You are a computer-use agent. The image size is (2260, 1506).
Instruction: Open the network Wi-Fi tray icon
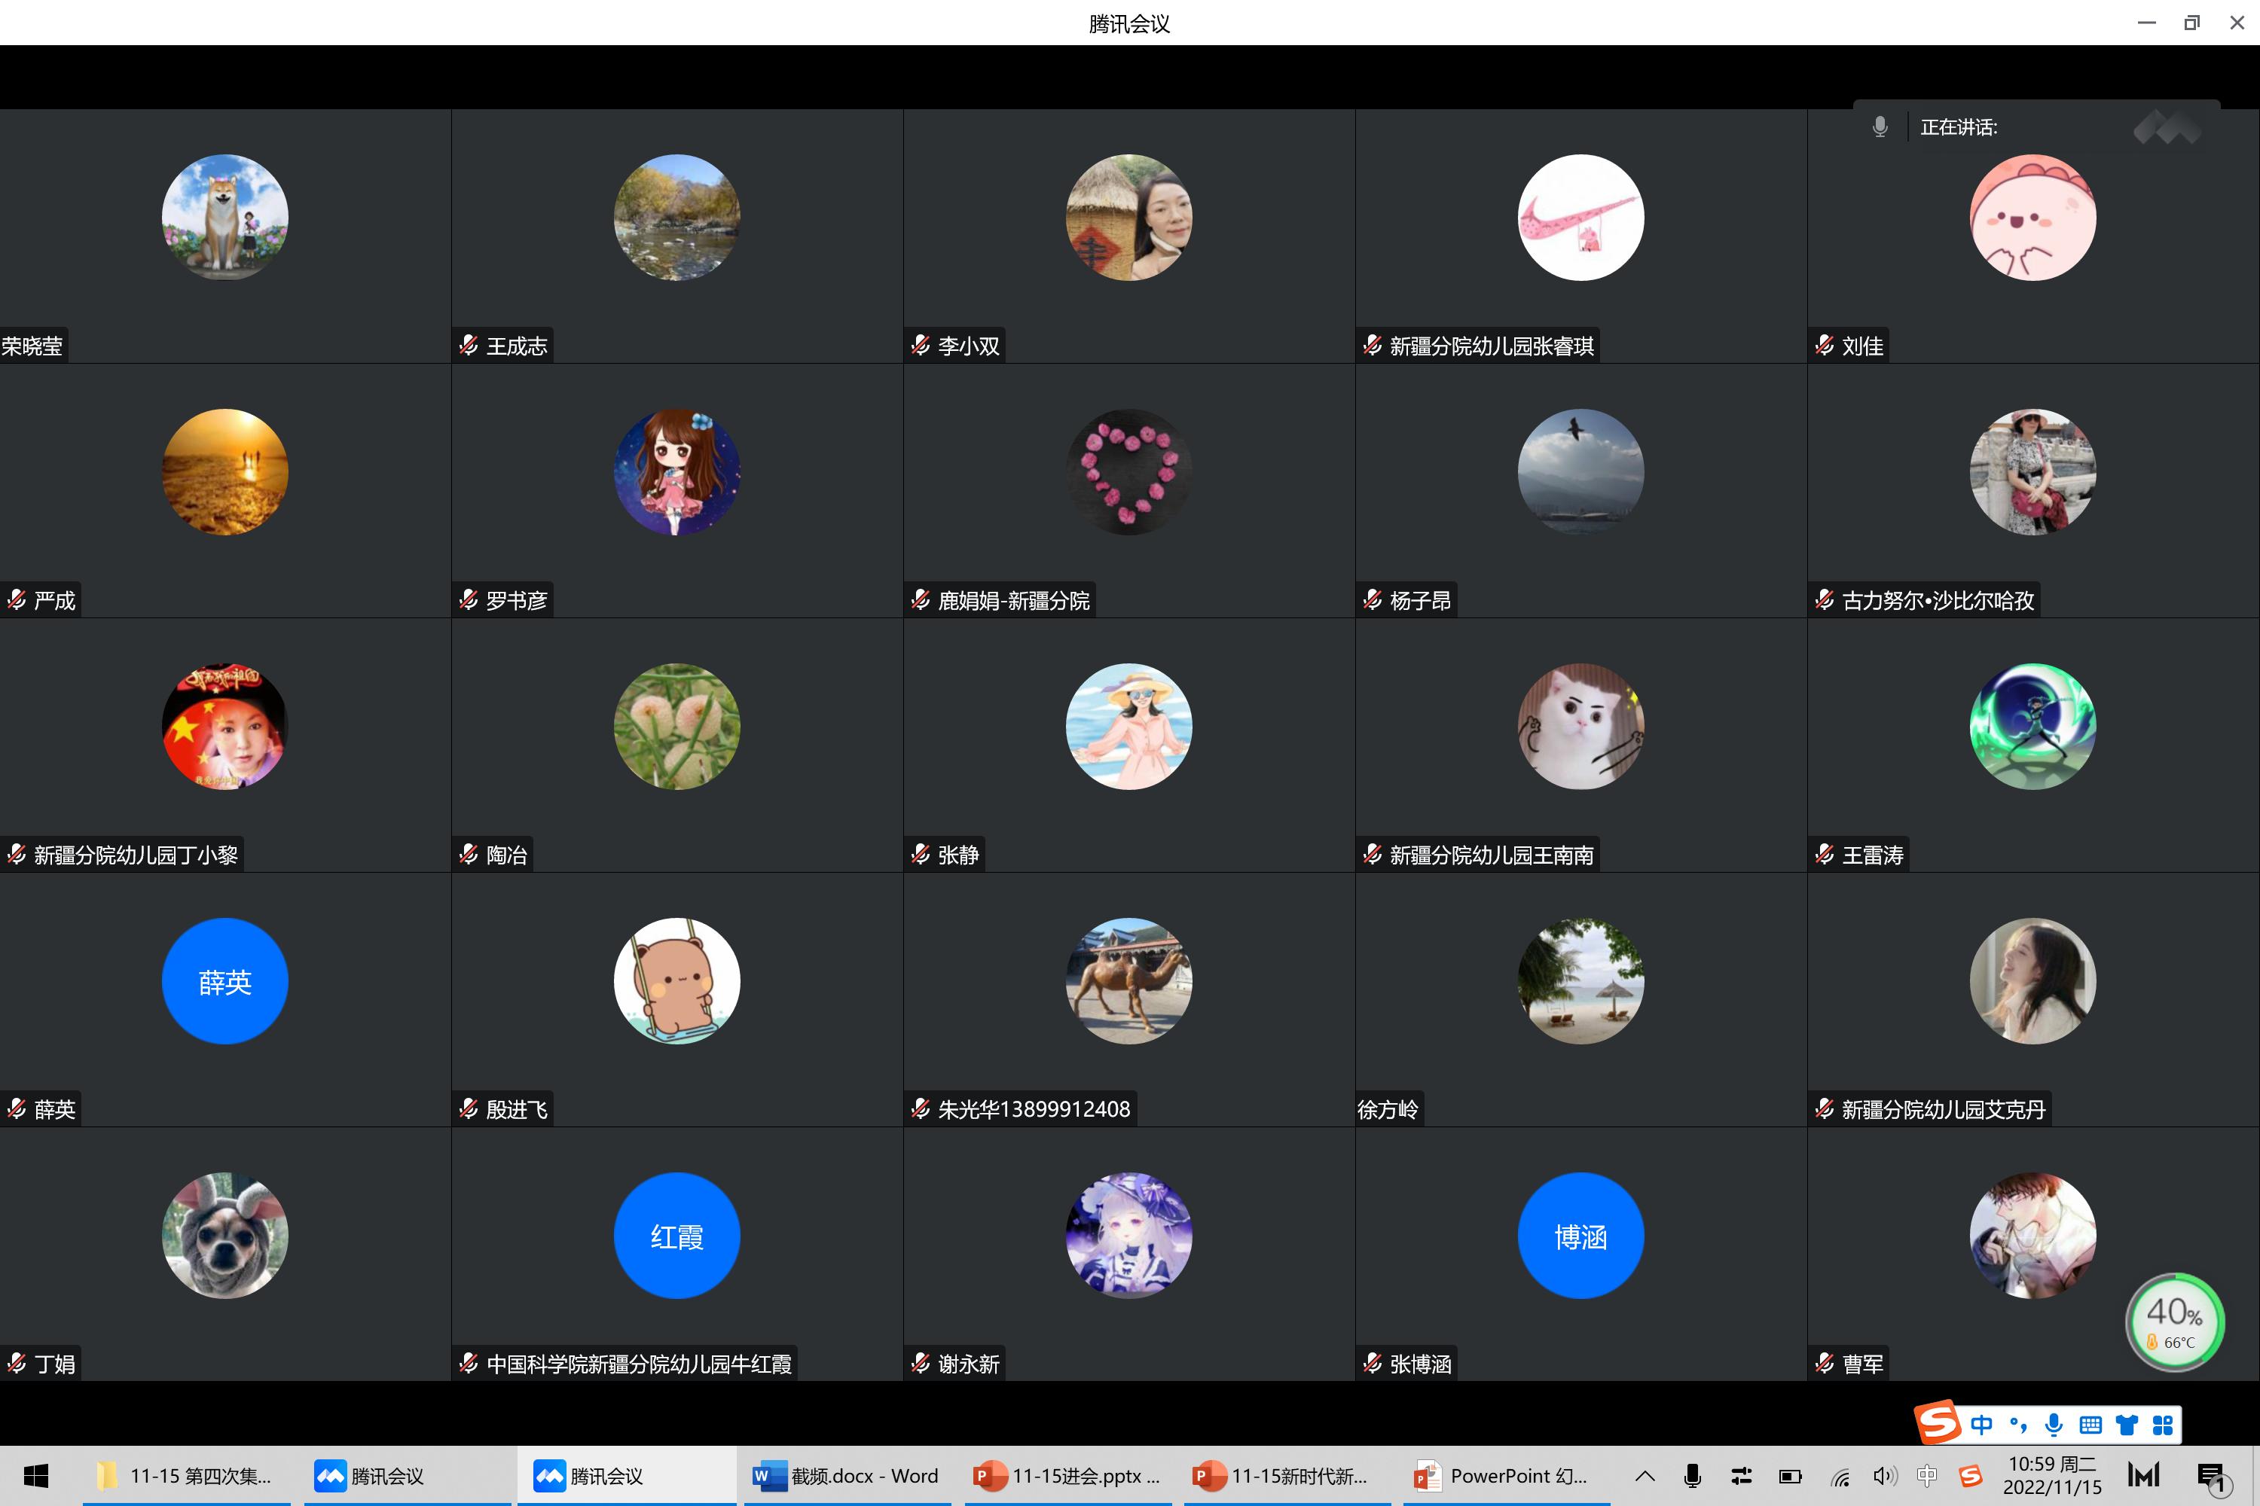click(1840, 1476)
